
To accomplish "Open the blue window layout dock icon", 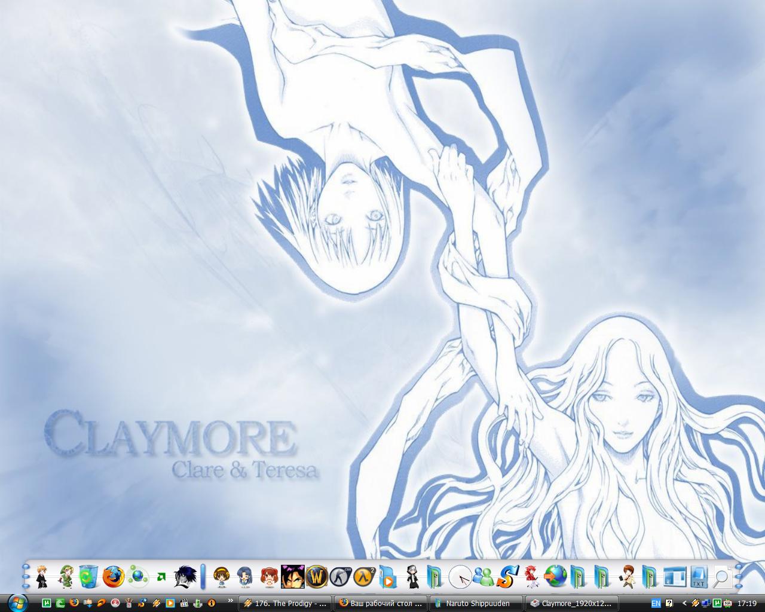I will [675, 578].
